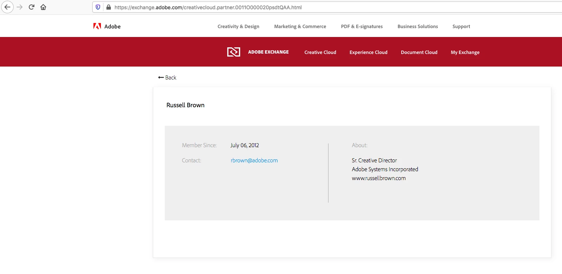Click the padlock site security icon
562x274 pixels.
pos(108,7)
